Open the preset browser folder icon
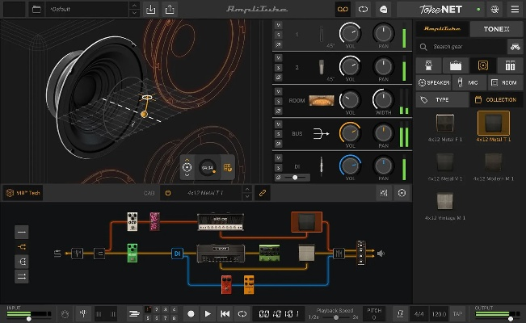The height and width of the screenshot is (323, 526). [x=36, y=10]
